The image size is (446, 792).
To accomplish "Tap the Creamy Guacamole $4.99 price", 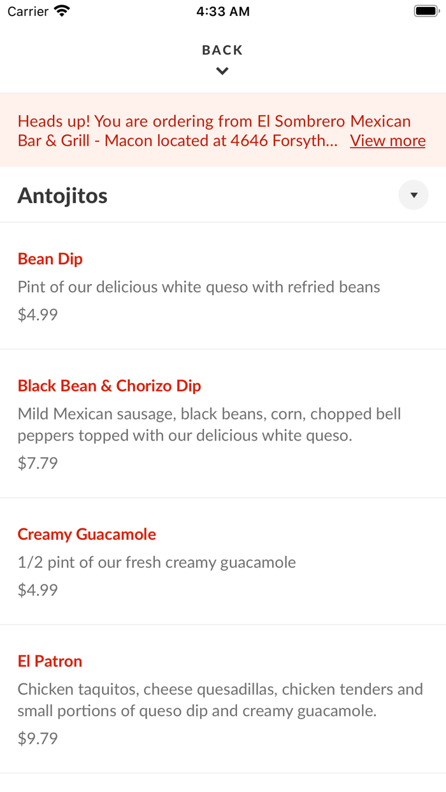I will 38,590.
